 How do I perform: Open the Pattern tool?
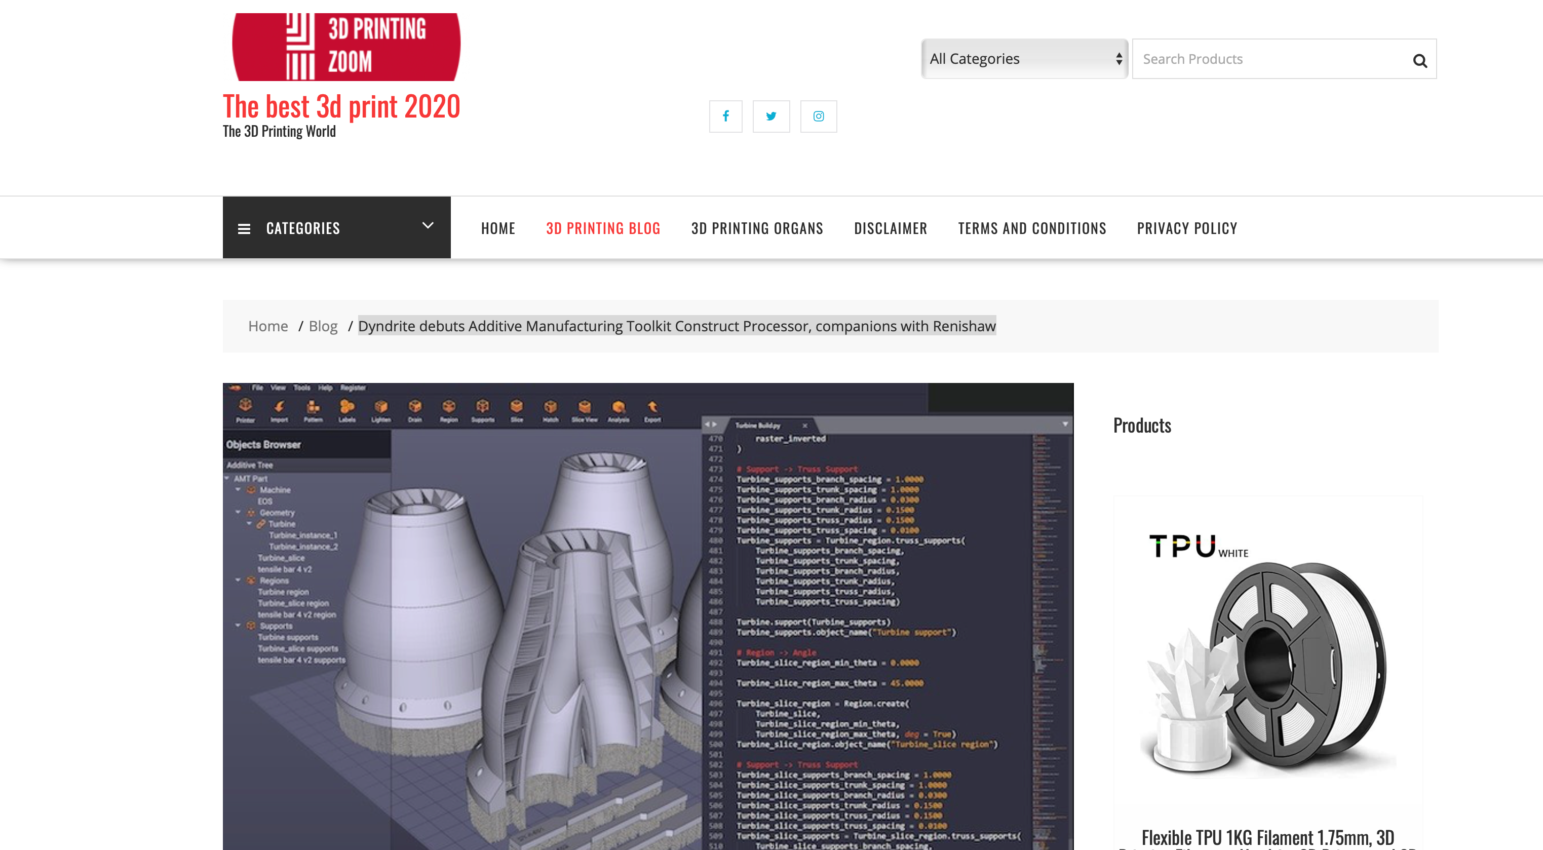[x=314, y=407]
